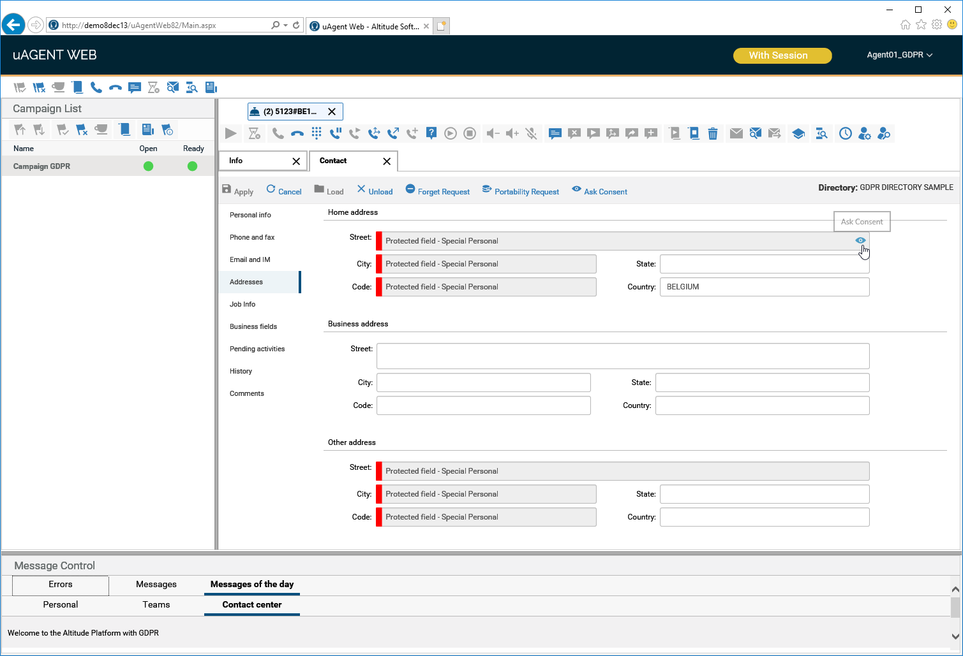Click the Home address State field
Viewport: 963px width, 656px height.
pyautogui.click(x=765, y=264)
